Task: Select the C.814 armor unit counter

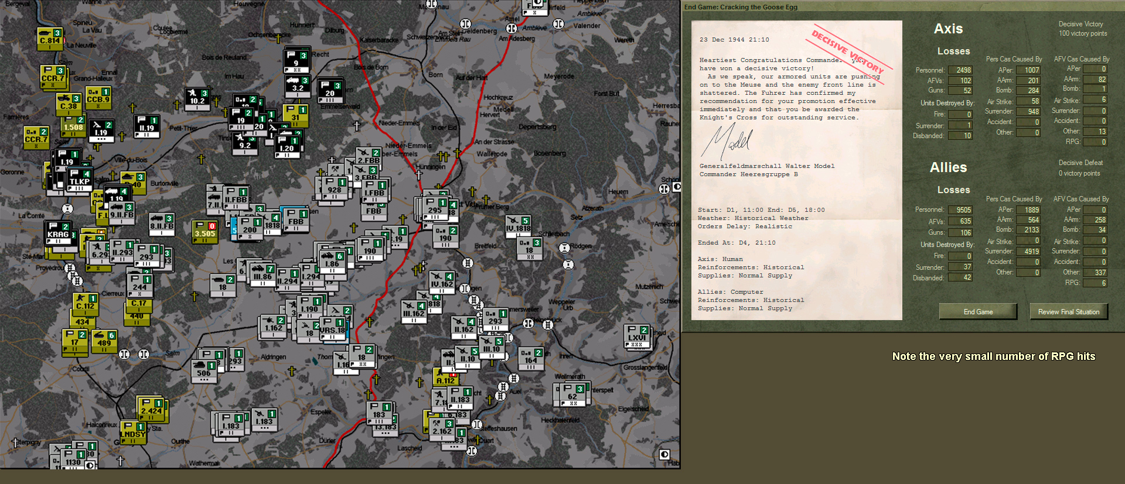Action: 50,38
